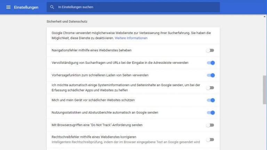The height and width of the screenshot is (150, 267).
Task: Enable sending Systeminformationen und Seiteninhalte toggle
Action: pyautogui.click(x=210, y=88)
